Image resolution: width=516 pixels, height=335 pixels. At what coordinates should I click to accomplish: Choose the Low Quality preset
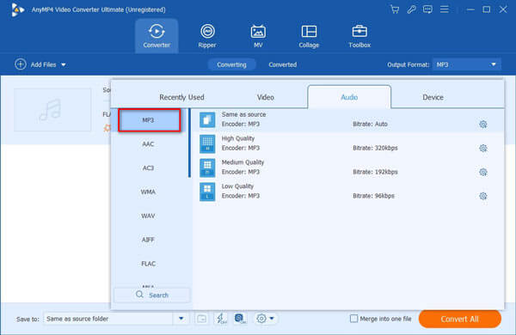tap(349, 192)
